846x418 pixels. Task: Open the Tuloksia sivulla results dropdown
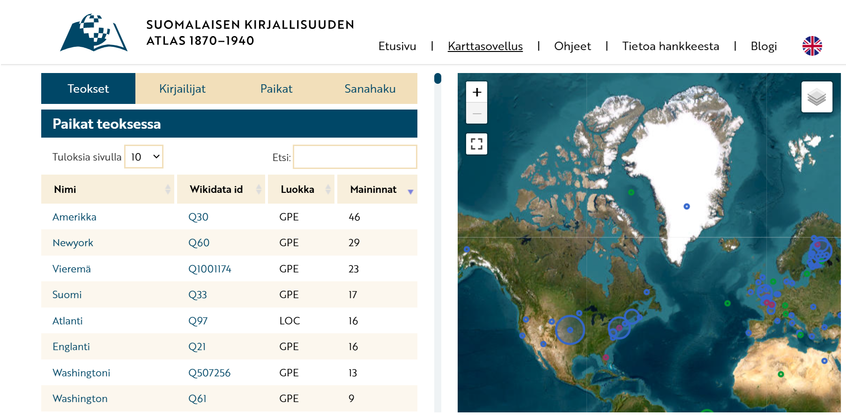point(144,157)
